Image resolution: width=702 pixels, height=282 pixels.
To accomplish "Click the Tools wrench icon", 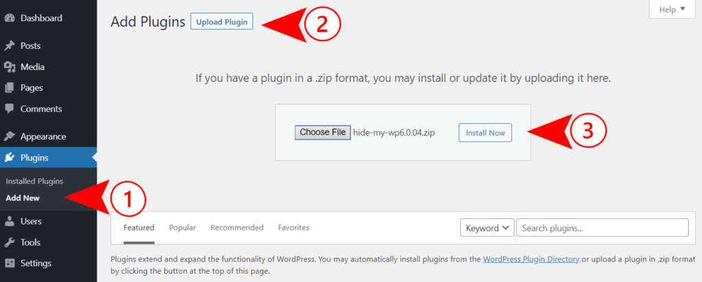I will point(10,242).
